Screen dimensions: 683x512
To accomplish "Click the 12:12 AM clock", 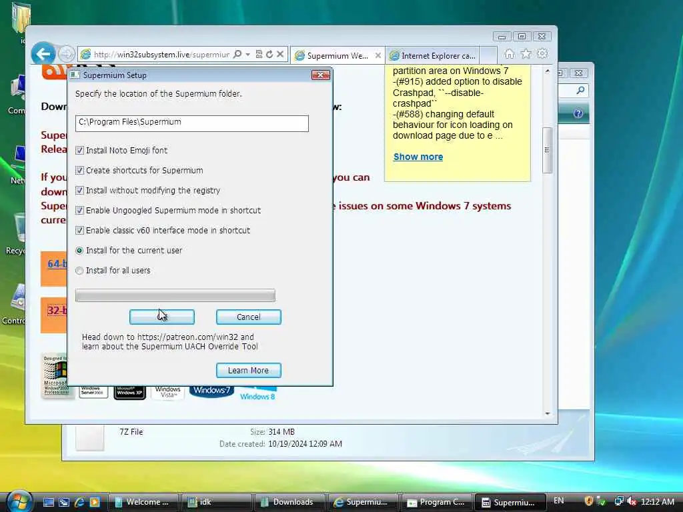I will tap(658, 501).
